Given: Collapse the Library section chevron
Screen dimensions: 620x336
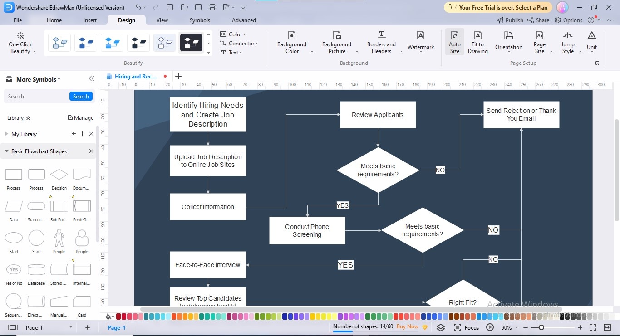Looking at the screenshot, I should point(28,118).
